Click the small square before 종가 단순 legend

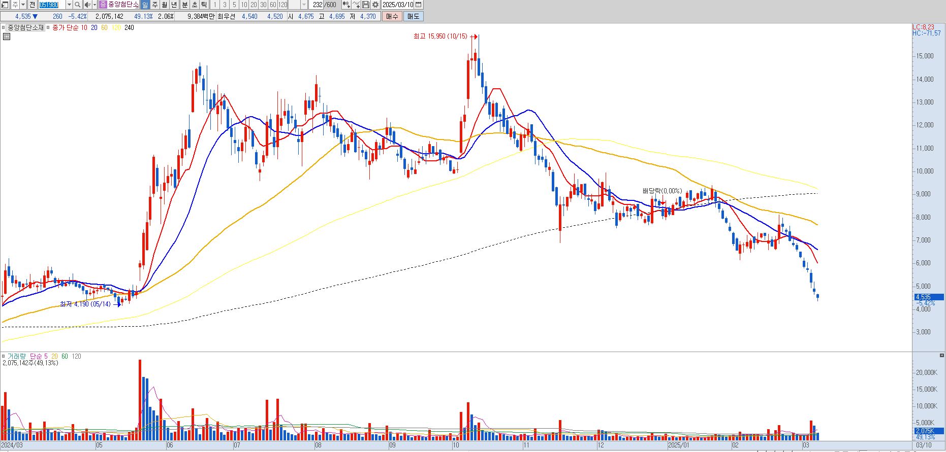tap(49, 27)
